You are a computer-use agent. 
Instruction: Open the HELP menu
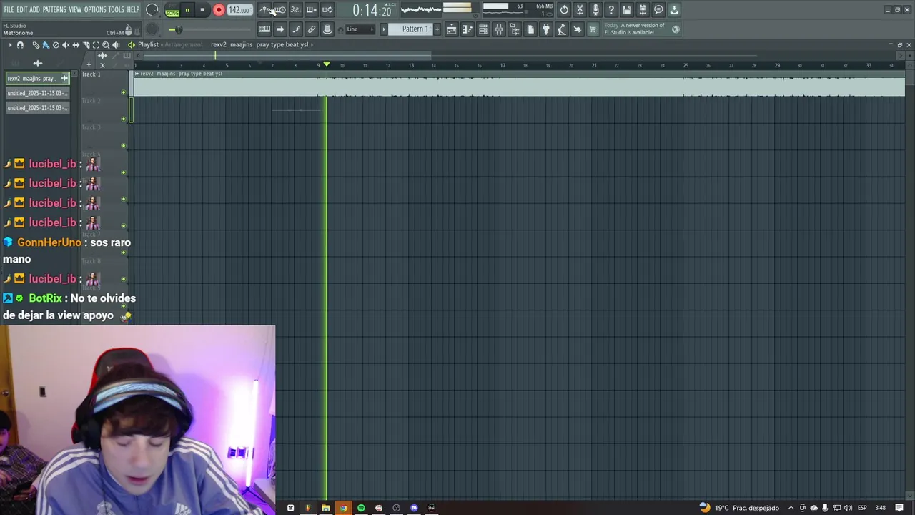point(134,9)
